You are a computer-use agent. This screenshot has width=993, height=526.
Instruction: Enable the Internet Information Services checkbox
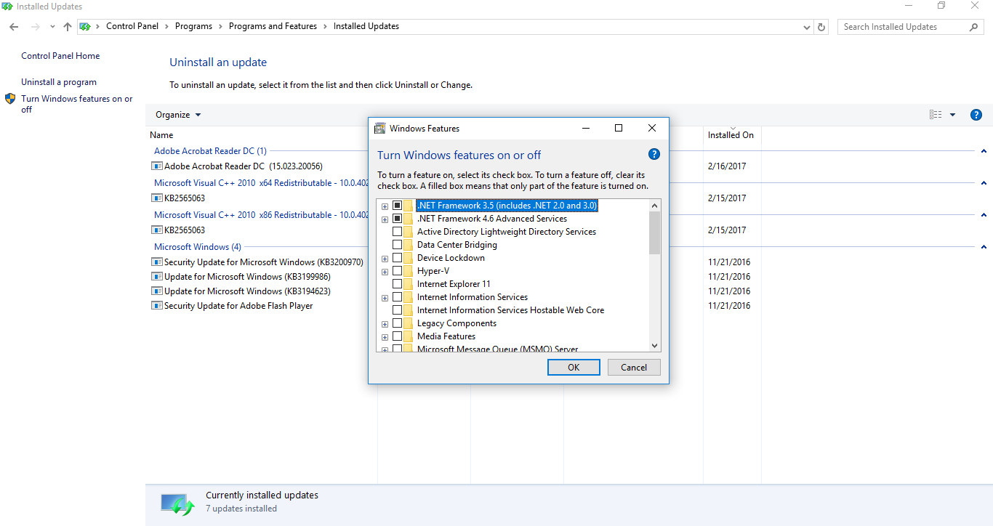coord(397,297)
